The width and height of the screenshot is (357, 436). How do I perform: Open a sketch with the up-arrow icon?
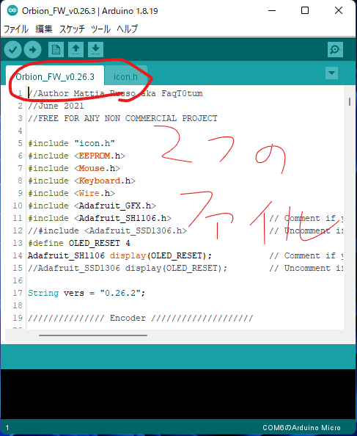[76, 50]
